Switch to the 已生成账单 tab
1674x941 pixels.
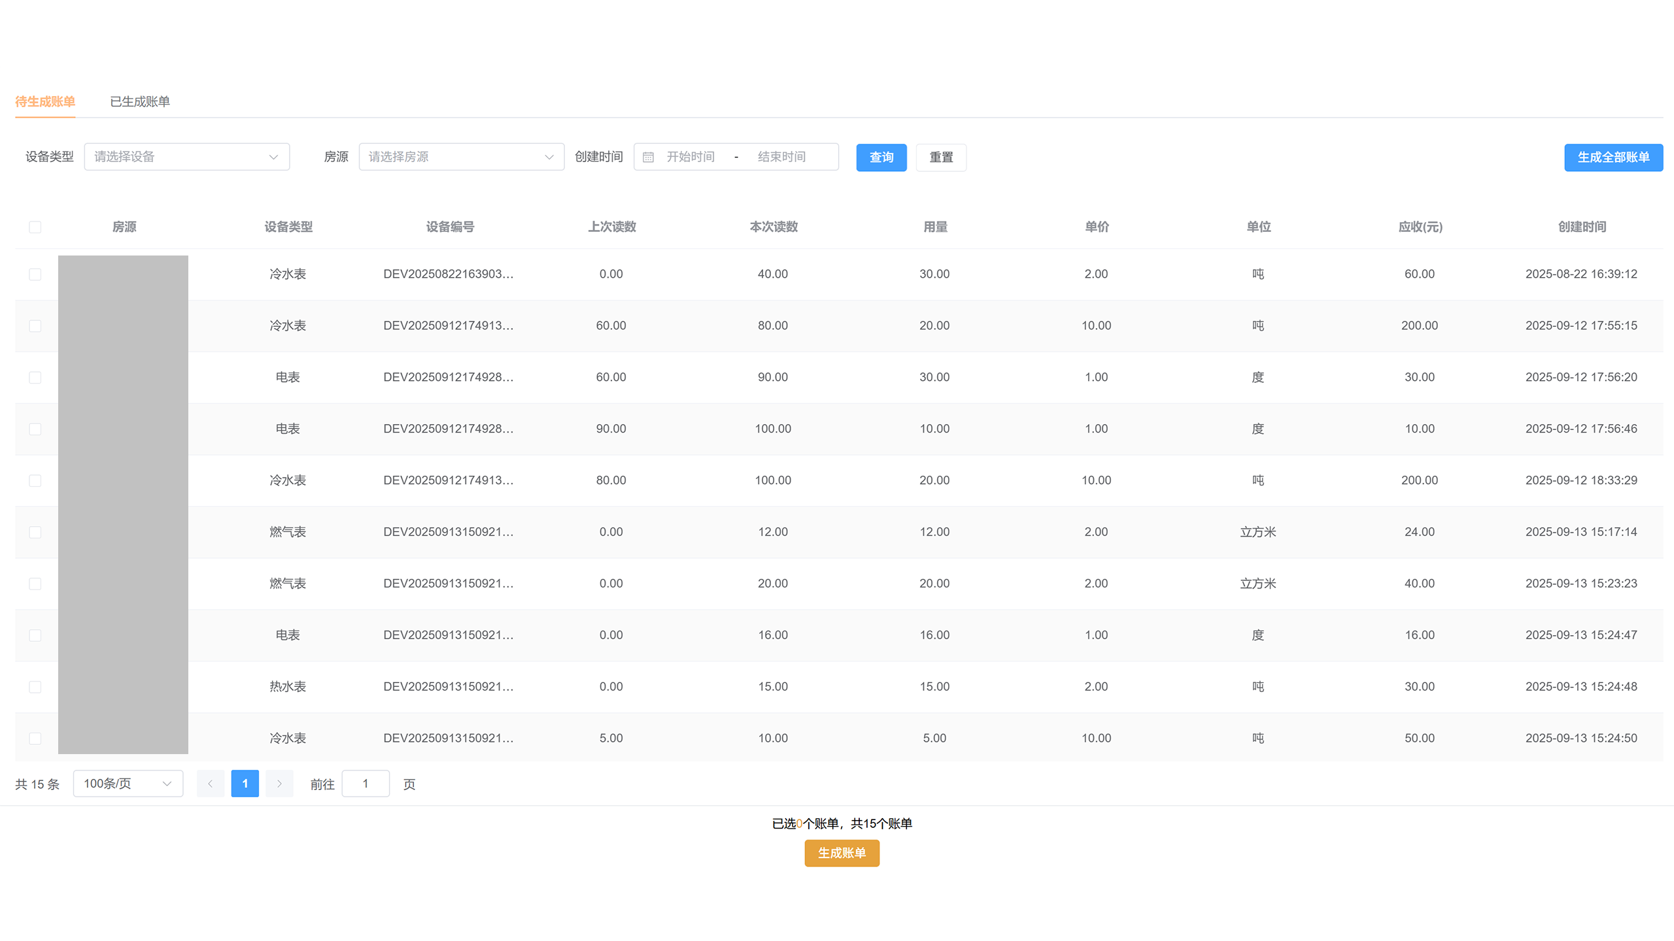[x=140, y=101]
